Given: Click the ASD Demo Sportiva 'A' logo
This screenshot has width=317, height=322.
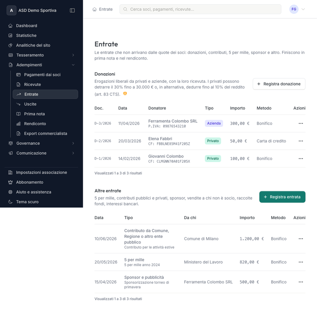Looking at the screenshot, I should click(12, 11).
